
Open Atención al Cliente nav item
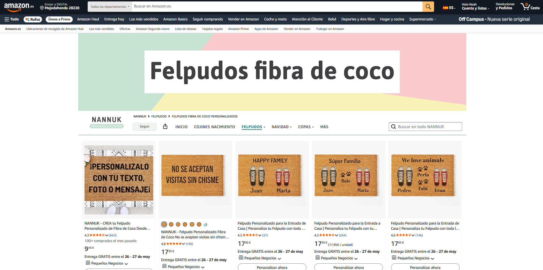[307, 19]
